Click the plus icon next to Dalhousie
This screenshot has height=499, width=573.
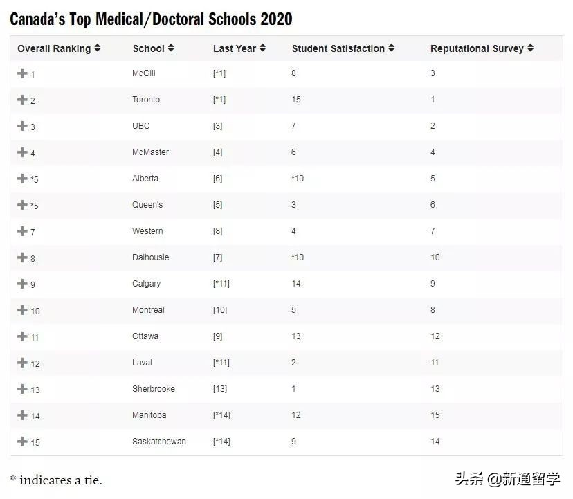[23, 257]
